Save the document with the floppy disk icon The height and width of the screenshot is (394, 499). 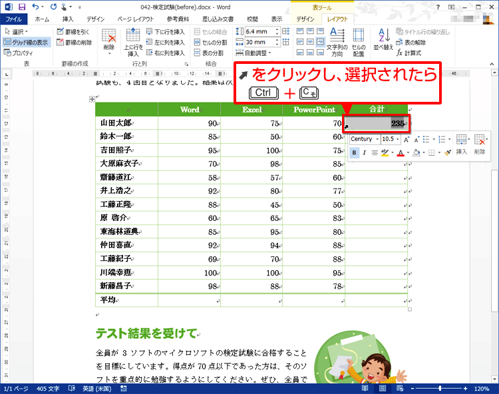coord(22,7)
